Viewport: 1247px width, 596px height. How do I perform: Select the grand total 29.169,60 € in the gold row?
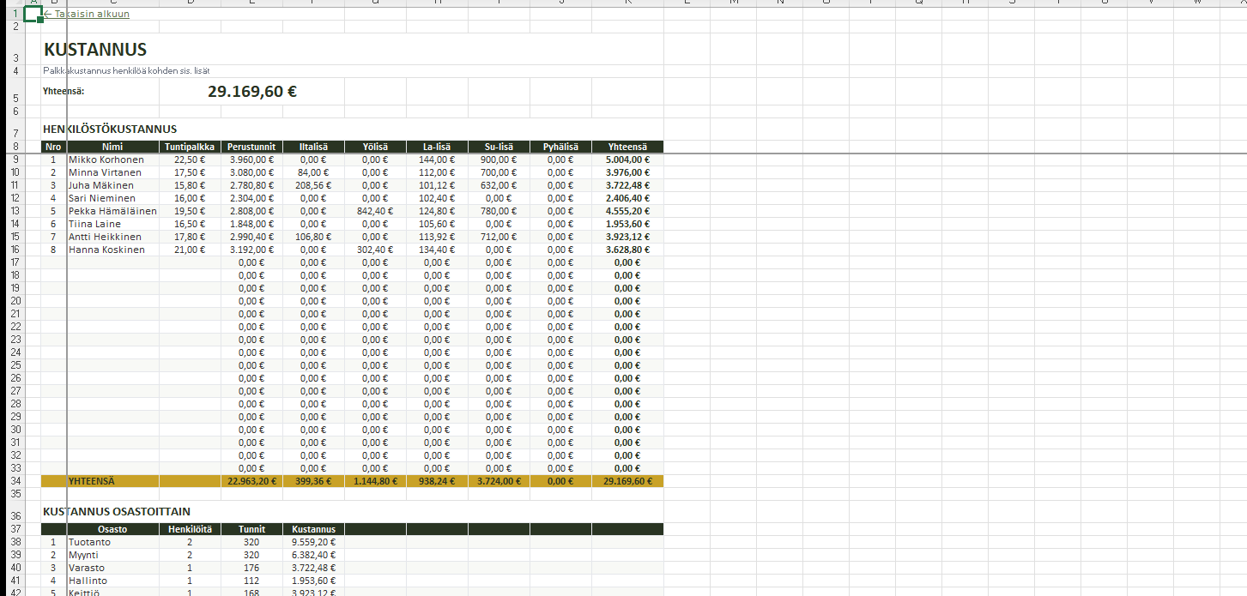click(627, 481)
